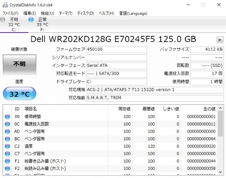Click the 項目名 column header
226x178 pixels.
65,109
